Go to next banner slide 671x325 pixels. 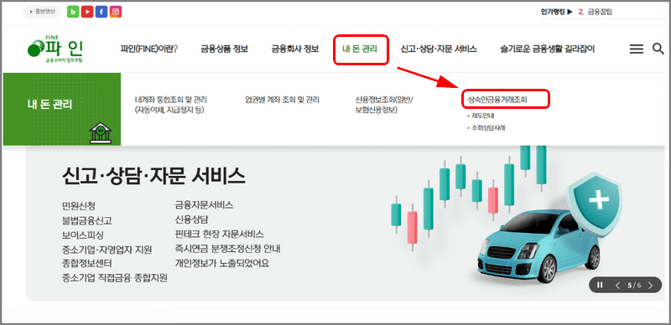click(651, 286)
